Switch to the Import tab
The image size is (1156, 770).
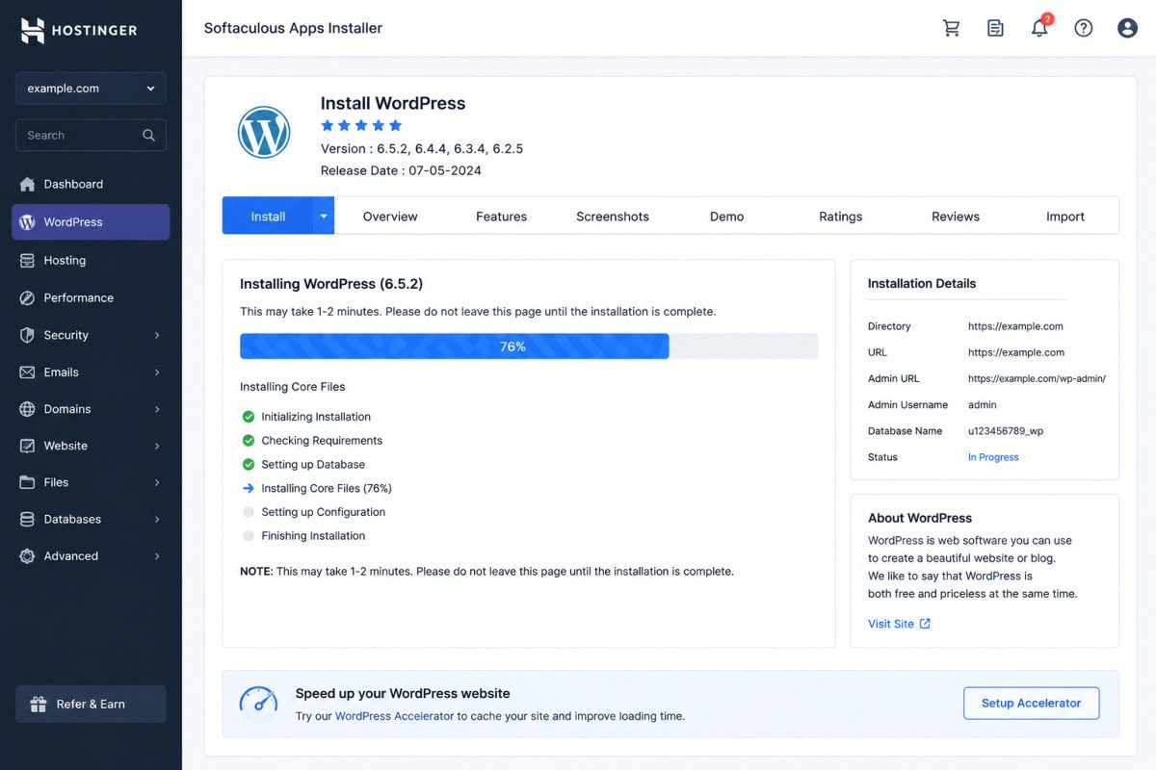(1065, 217)
